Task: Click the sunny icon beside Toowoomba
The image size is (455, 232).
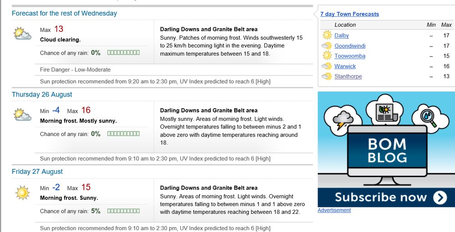Action: (x=327, y=56)
